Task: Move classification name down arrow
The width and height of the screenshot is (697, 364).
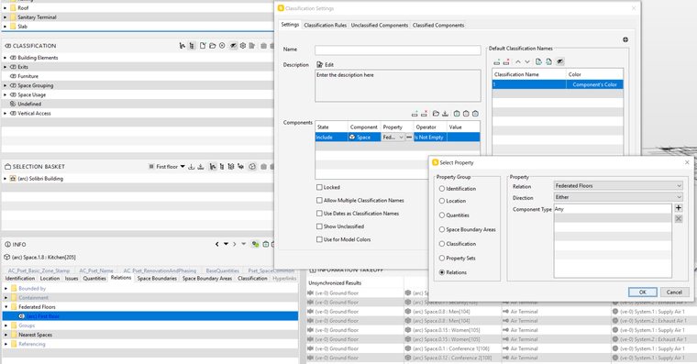Action: point(527,61)
